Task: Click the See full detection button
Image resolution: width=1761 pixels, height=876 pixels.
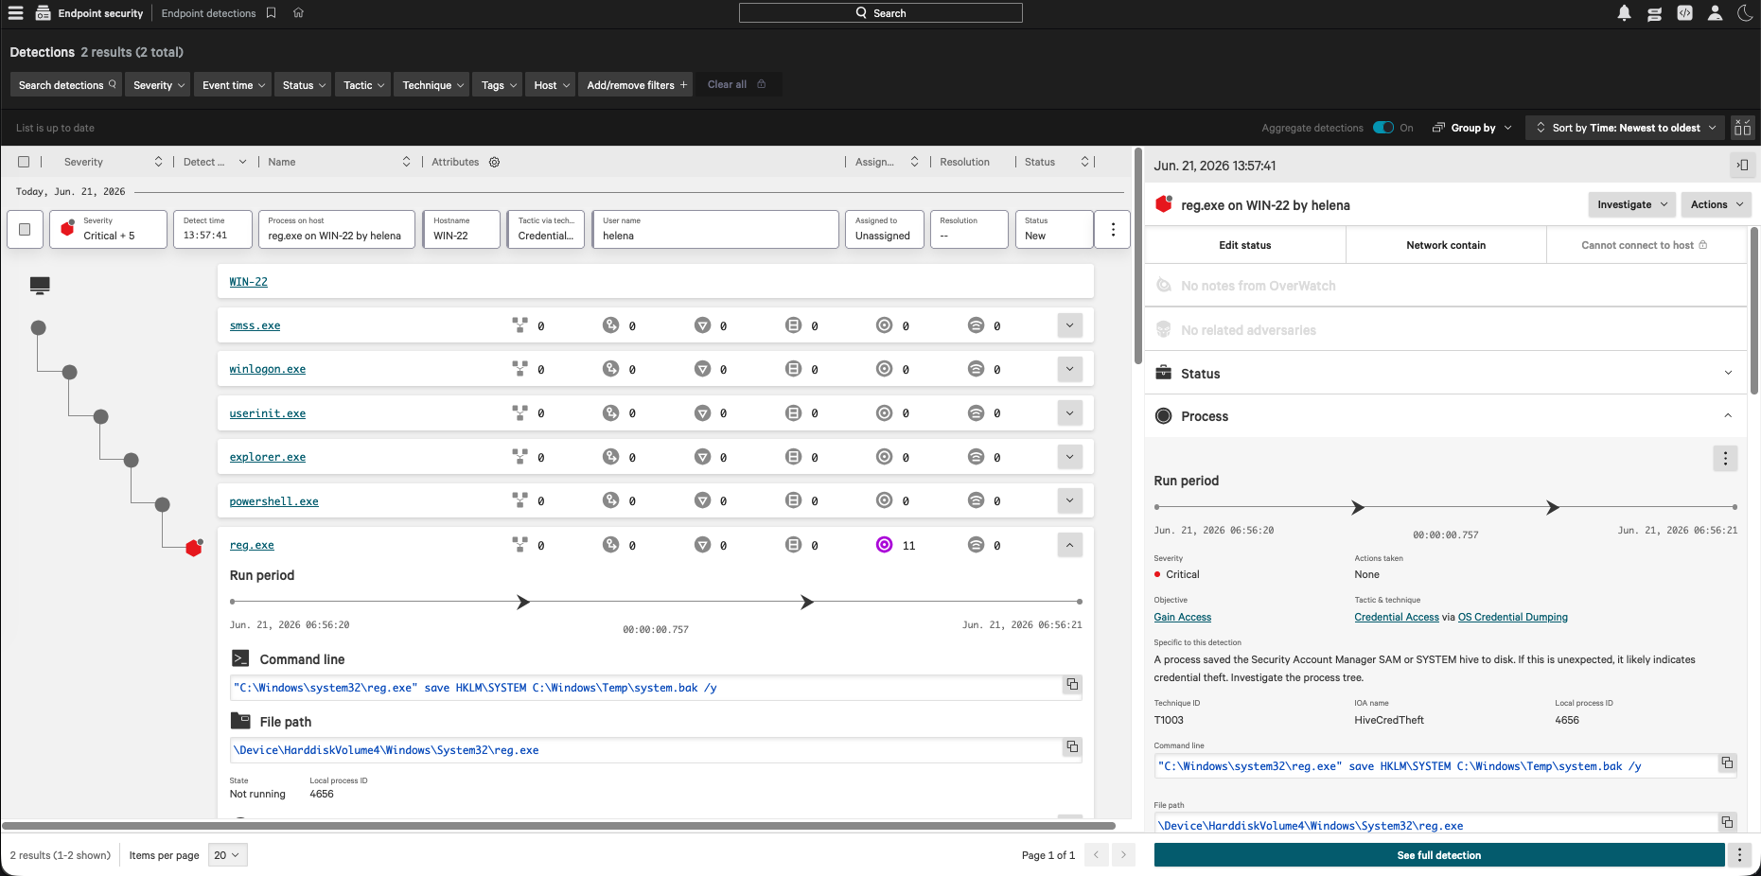Action: (x=1439, y=855)
